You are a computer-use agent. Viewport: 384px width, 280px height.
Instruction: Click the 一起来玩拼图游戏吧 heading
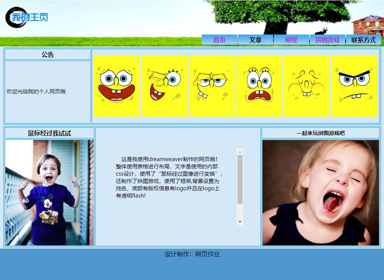coord(321,133)
